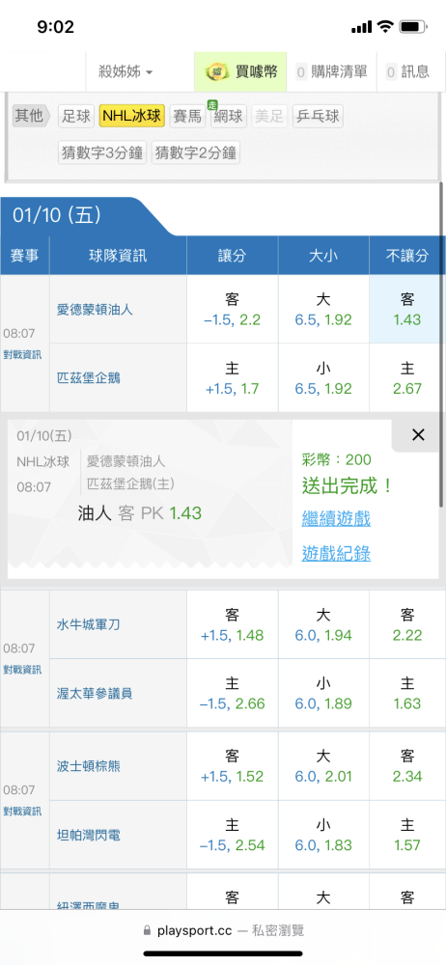This screenshot has width=446, height=965.
Task: Choose Lightning handicap −1.5, 2.54
Action: (x=233, y=835)
